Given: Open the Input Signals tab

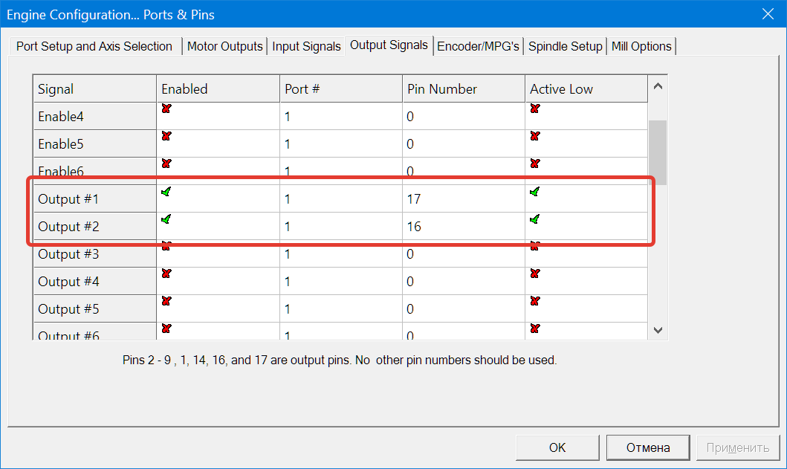Looking at the screenshot, I should [306, 46].
